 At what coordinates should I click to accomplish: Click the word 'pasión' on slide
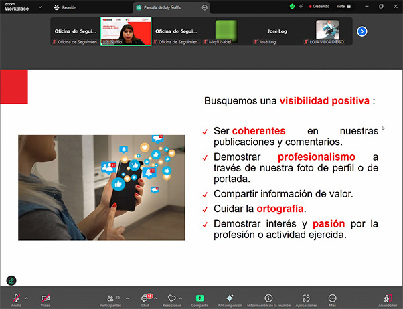pos(329,223)
